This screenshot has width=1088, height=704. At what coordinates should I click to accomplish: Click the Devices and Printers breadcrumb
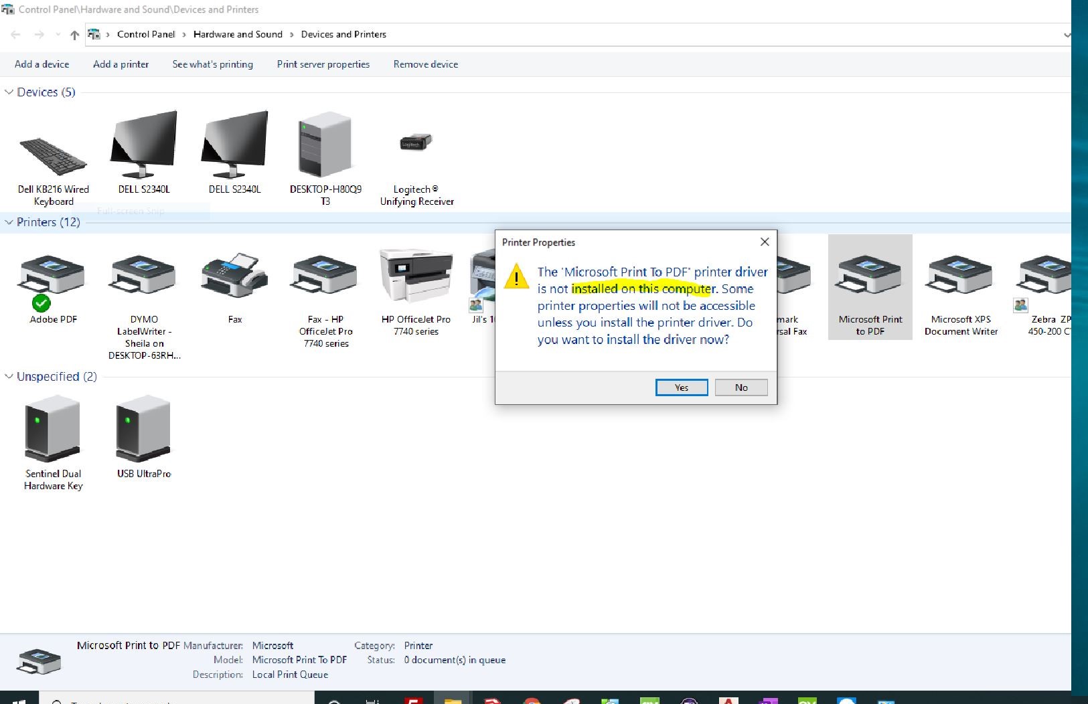(x=343, y=34)
